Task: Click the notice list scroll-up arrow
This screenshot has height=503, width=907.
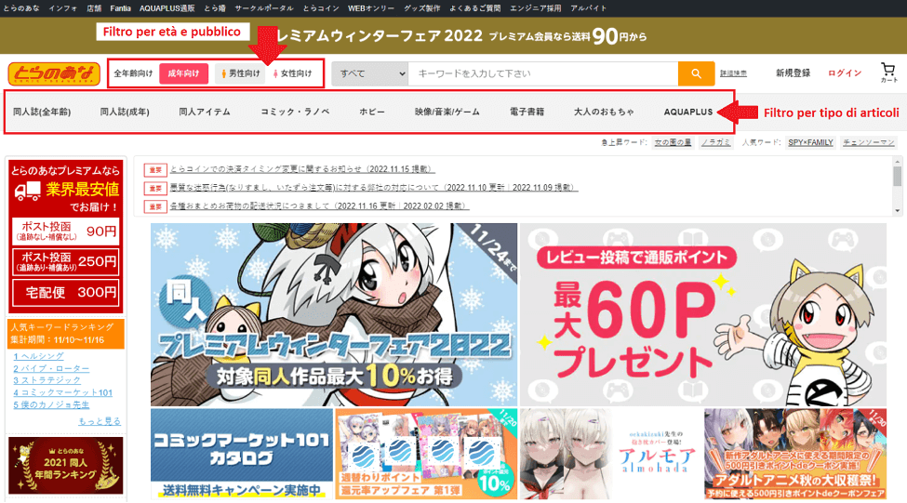Action: pyautogui.click(x=897, y=161)
